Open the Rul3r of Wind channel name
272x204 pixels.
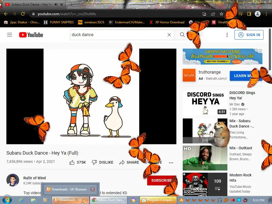35,178
